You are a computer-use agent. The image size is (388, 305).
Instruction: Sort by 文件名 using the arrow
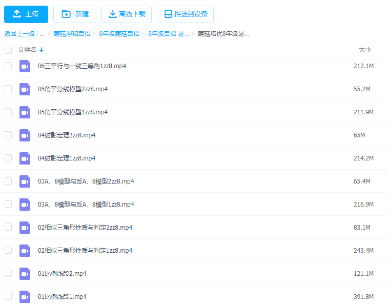click(42, 50)
